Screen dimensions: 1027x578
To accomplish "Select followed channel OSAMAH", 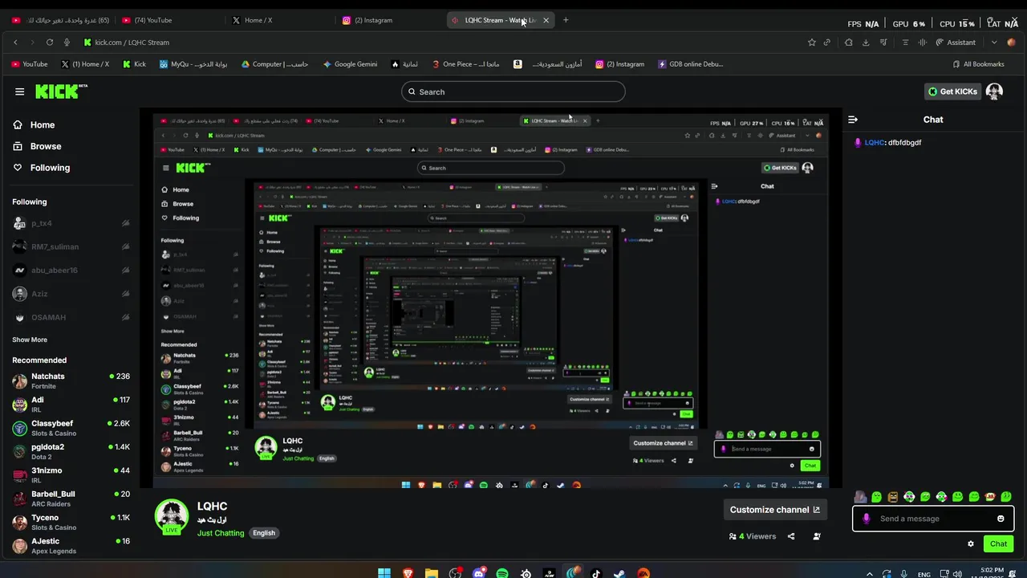I will coord(71,317).
